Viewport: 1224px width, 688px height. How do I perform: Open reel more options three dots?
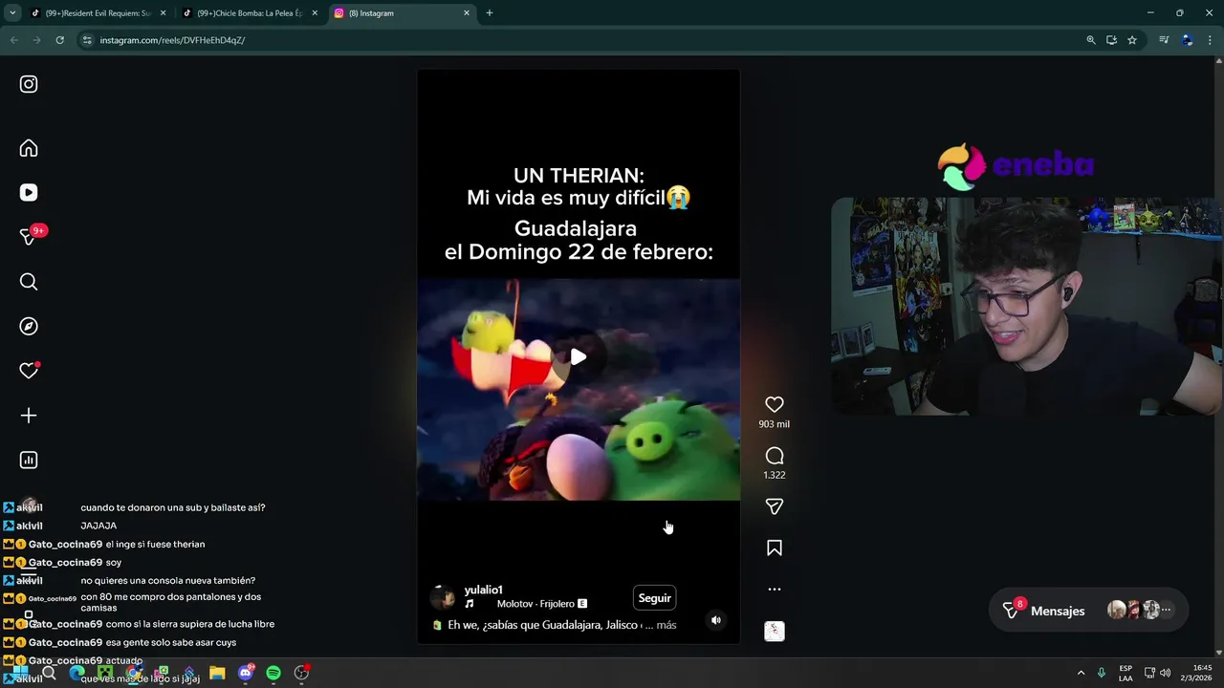coord(775,589)
